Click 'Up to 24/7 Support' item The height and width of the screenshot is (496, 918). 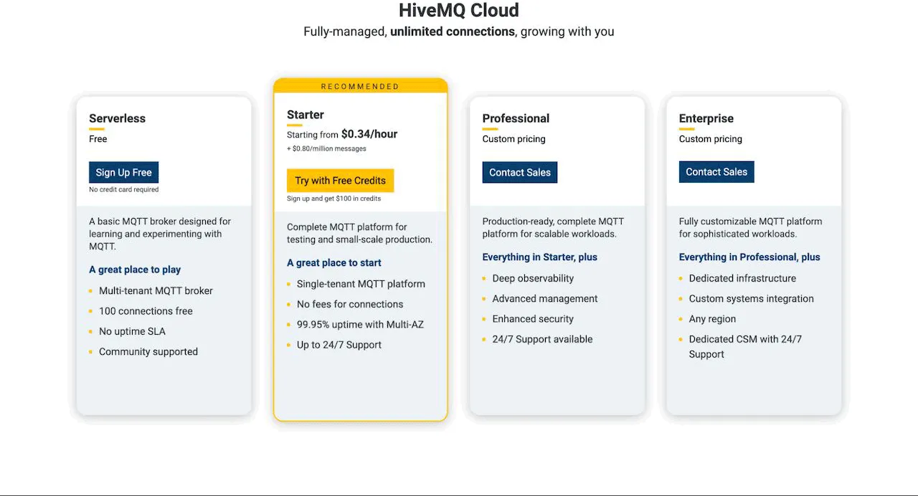click(x=339, y=345)
